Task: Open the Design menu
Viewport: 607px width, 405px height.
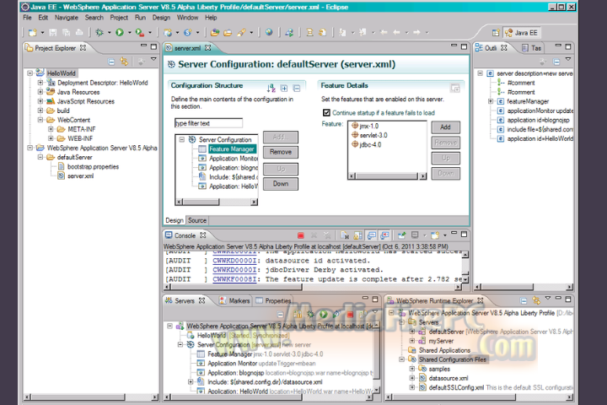Action: tap(161, 18)
